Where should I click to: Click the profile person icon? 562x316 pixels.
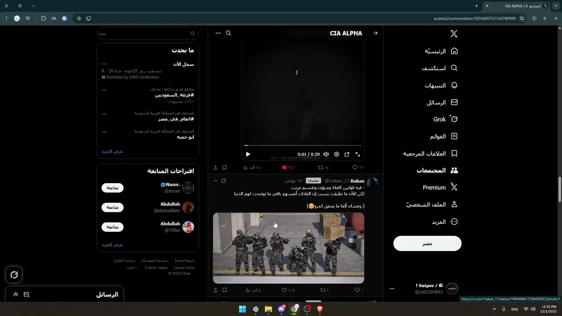454,205
